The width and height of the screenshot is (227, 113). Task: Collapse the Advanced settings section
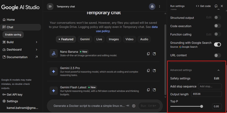point(218,70)
